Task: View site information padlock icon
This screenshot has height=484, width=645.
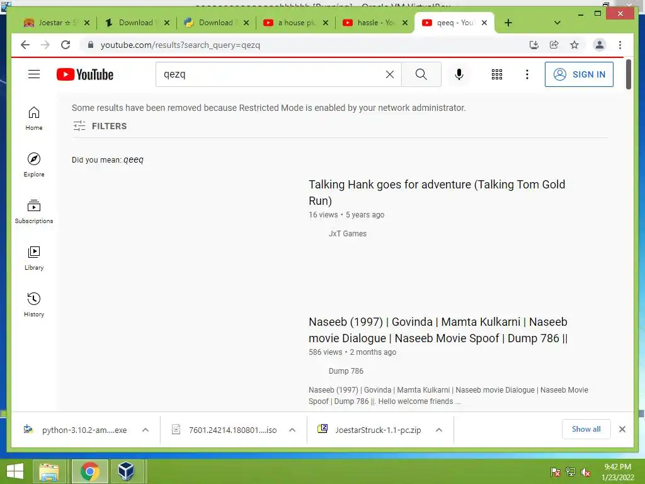Action: click(x=91, y=45)
